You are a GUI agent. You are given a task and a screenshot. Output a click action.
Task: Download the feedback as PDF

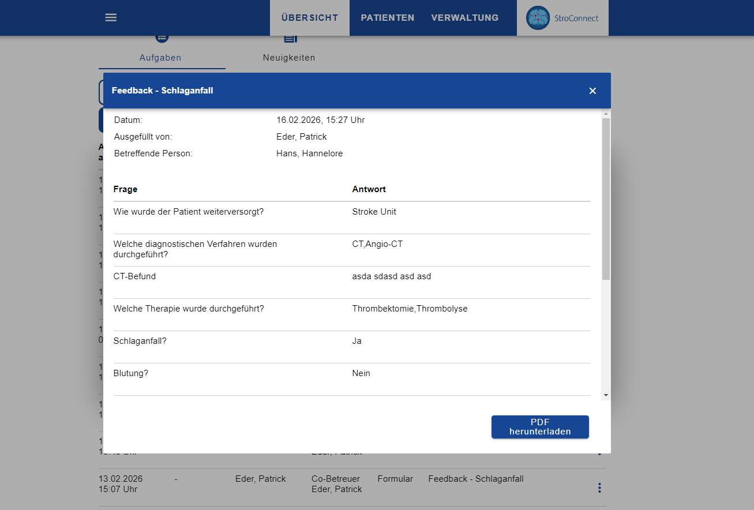coord(540,427)
